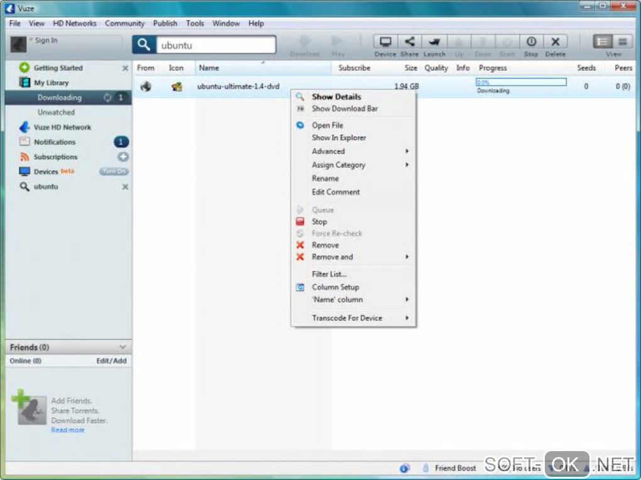Open the Publish menu
The width and height of the screenshot is (641, 480).
click(165, 23)
